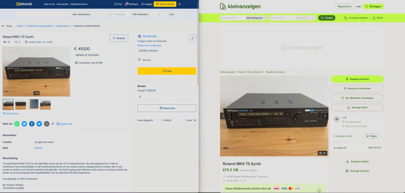Image resolution: width=405 pixels, height=193 pixels.
Task: Focus the Postcode field on 2dehands
Action: [x=122, y=14]
